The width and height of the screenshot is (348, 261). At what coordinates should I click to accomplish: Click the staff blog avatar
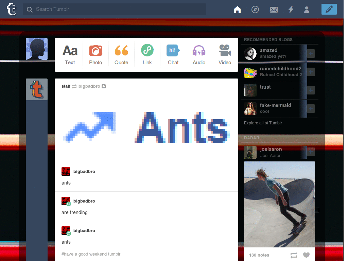tap(37, 89)
